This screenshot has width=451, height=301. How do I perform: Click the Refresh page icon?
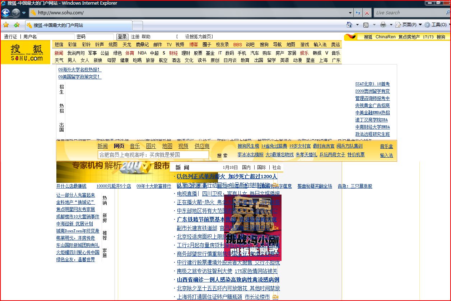pyautogui.click(x=358, y=13)
